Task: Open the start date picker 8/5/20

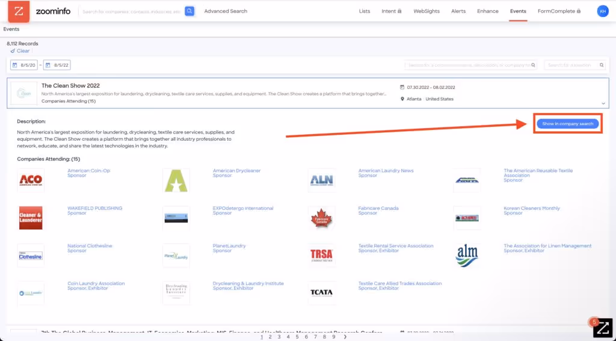Action: pos(24,65)
